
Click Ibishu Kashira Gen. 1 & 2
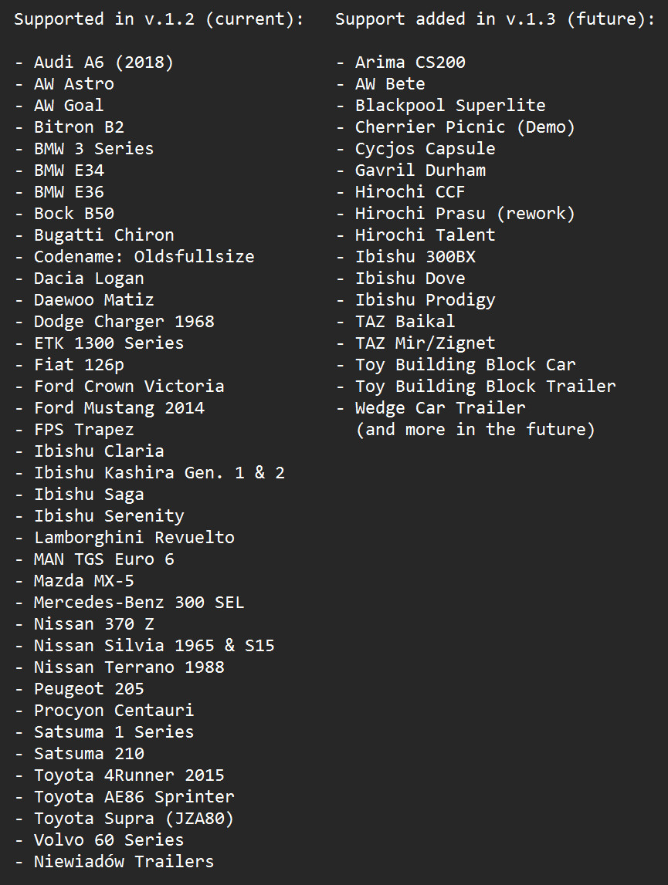159,472
